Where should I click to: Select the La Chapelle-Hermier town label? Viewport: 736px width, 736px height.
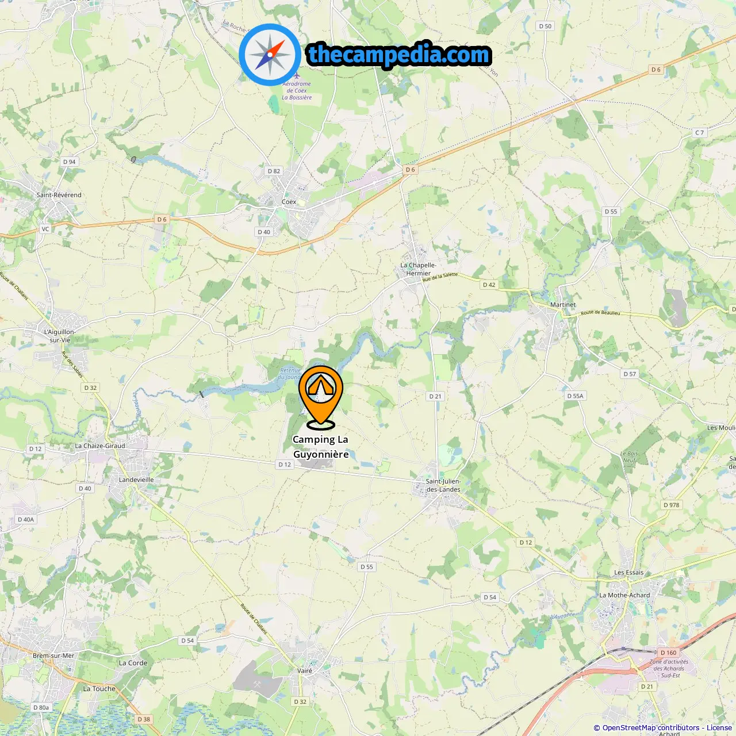[418, 269]
